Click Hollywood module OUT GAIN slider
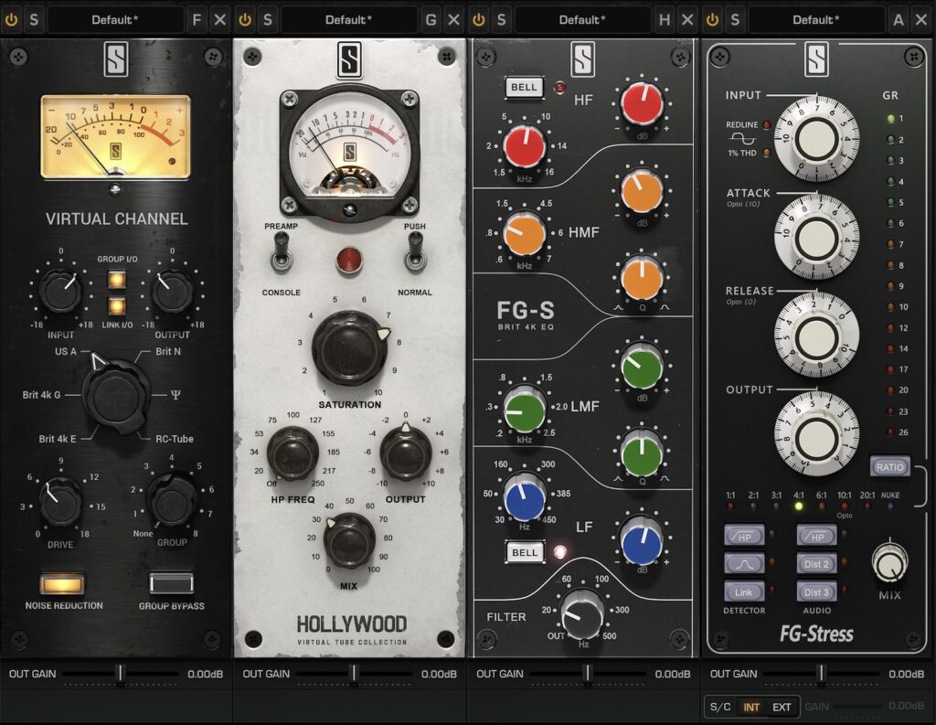Screen dimensions: 936x725 [x=354, y=674]
